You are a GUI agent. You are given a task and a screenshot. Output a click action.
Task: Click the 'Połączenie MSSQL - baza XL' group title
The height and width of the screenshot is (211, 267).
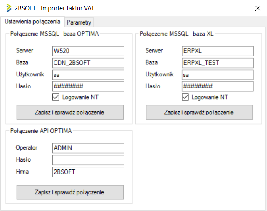click(177, 34)
